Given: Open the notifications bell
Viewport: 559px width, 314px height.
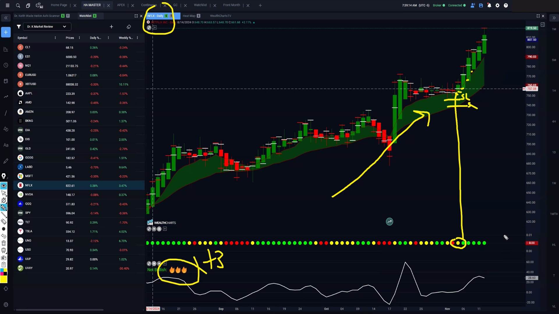Looking at the screenshot, I should tap(489, 5).
